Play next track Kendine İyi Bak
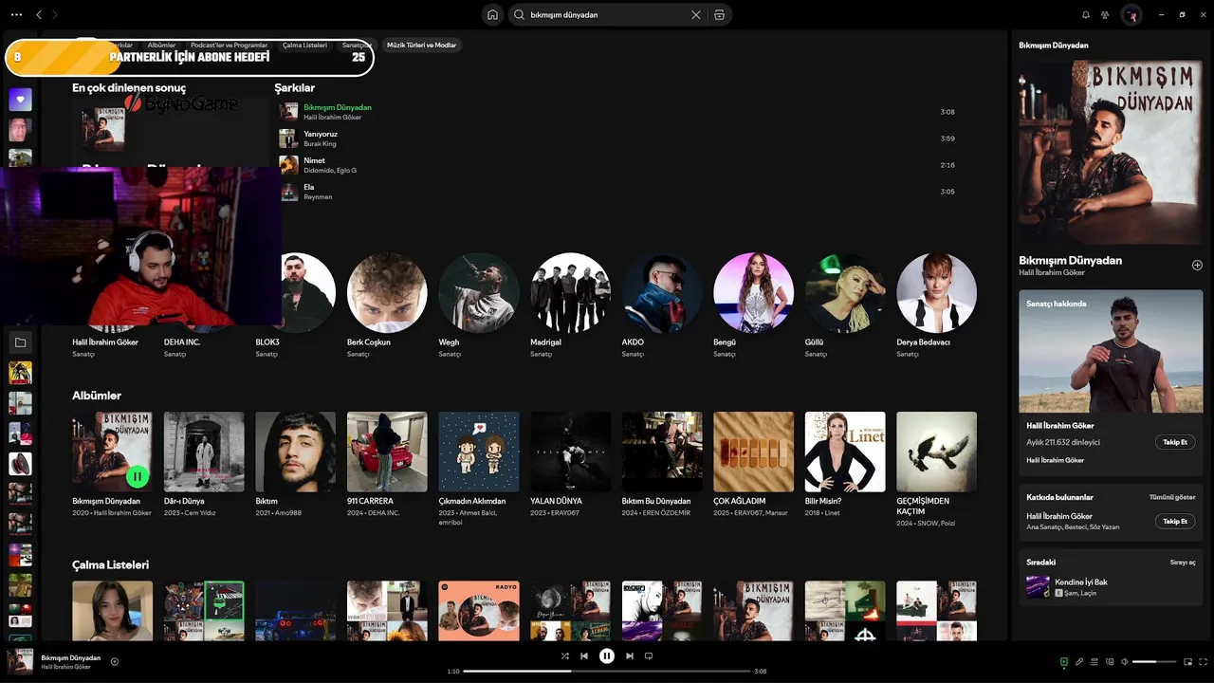Viewport: 1214px width, 683px height. click(1111, 587)
